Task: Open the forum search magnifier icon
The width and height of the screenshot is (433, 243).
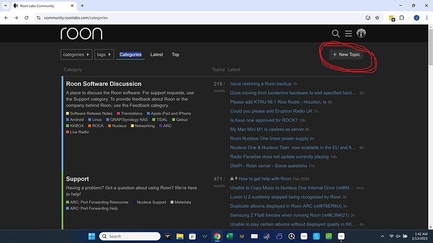Action: pyautogui.click(x=336, y=34)
